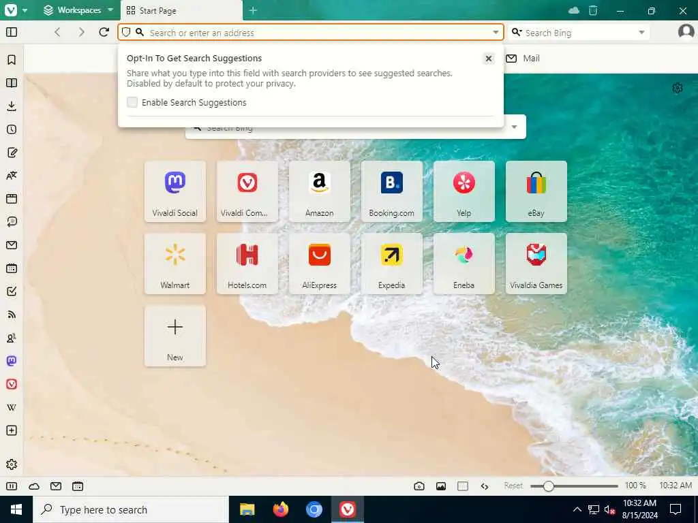Add a new web panel
This screenshot has height=523, width=698.
tap(12, 430)
